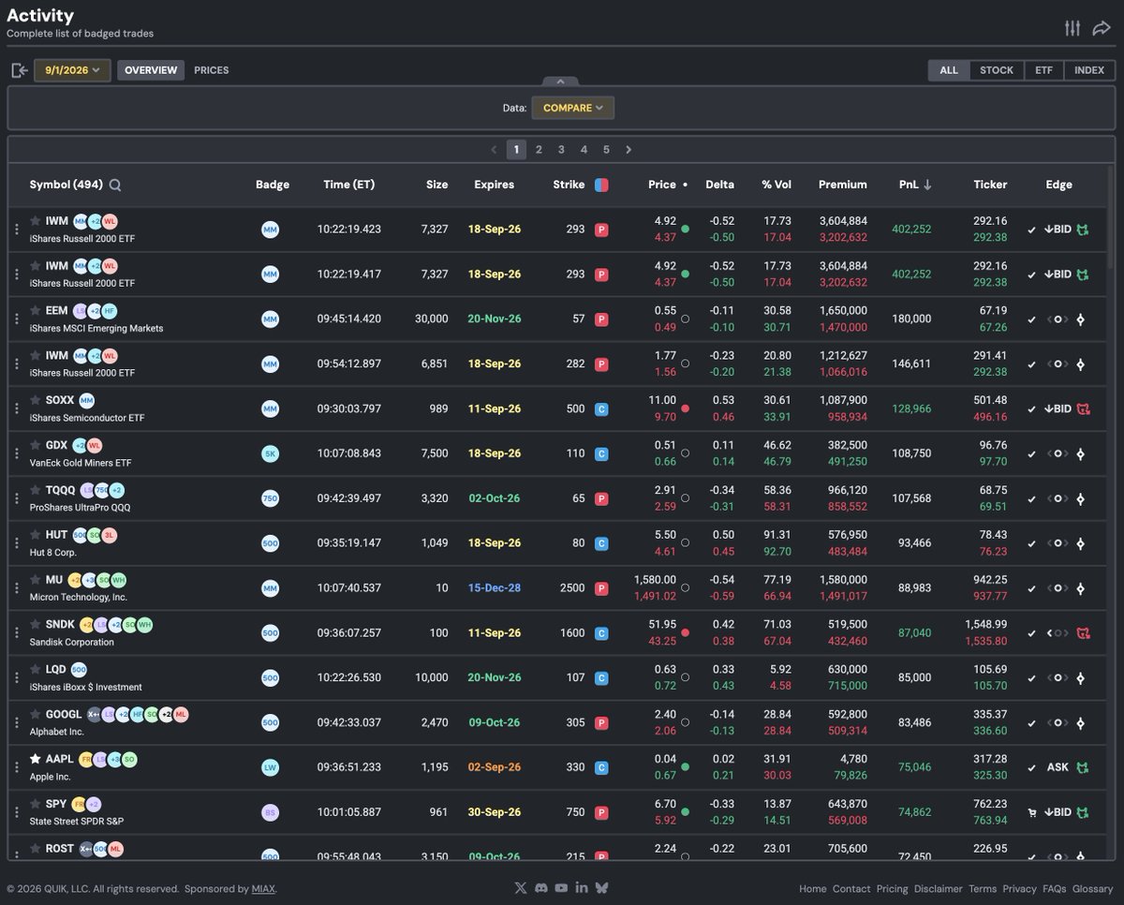Click the LW badge in AAPL row

coord(270,767)
